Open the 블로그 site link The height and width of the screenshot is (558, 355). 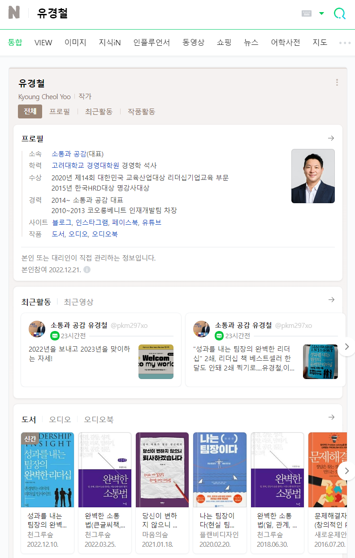click(x=61, y=222)
